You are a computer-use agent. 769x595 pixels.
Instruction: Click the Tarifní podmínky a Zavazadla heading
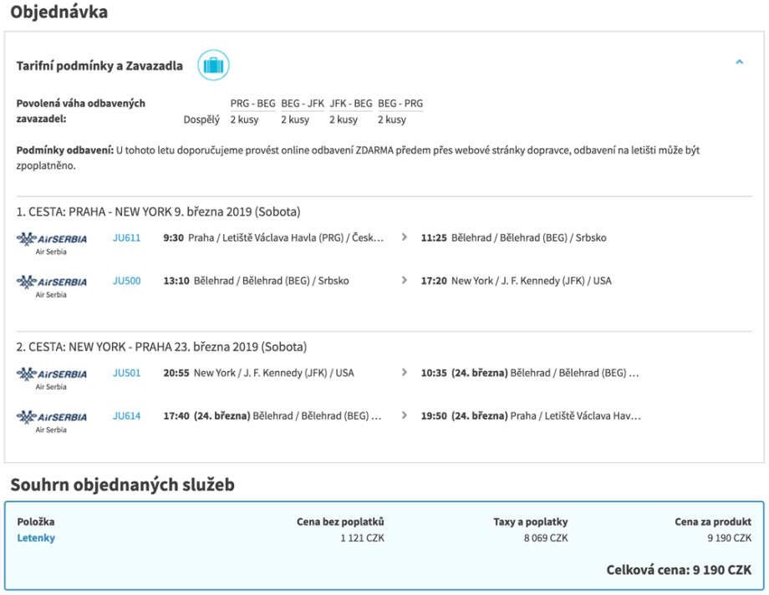pos(99,66)
